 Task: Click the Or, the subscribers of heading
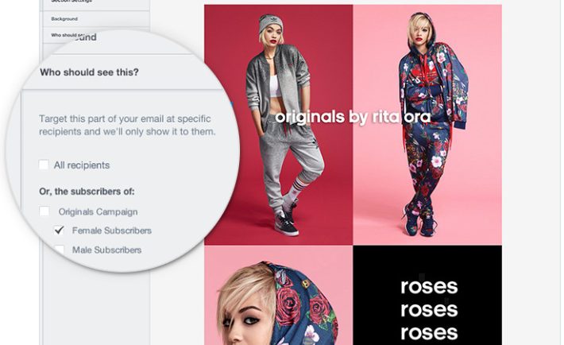point(87,192)
